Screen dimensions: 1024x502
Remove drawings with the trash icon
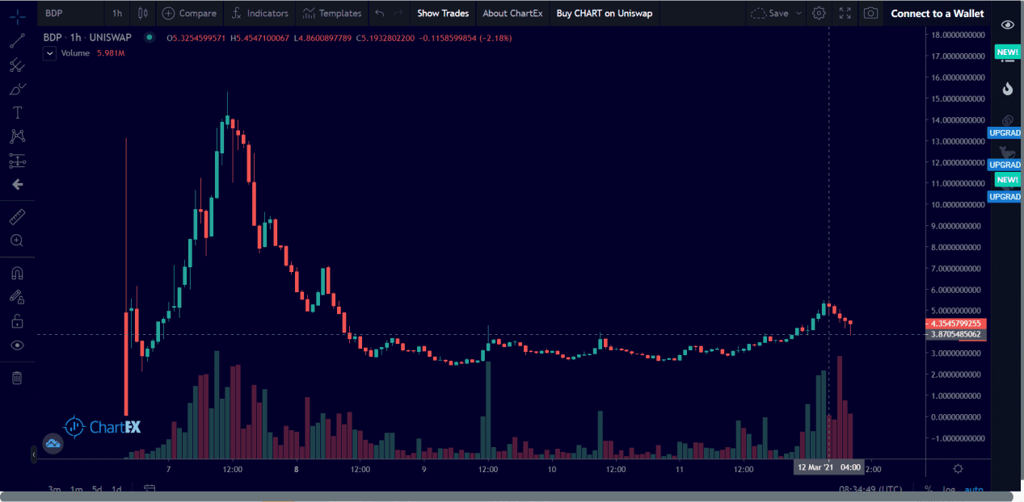click(x=17, y=378)
